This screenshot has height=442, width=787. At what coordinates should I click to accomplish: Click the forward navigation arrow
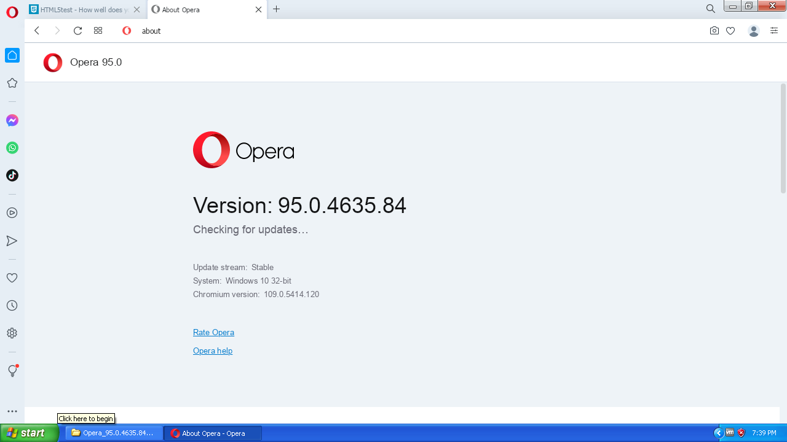tap(57, 31)
